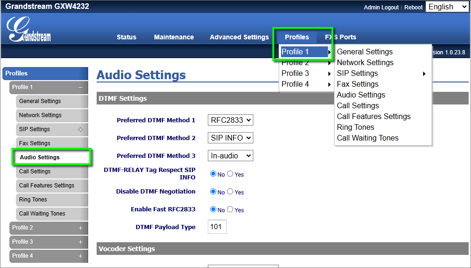
Task: Select Yes for DTMF-RELAY Tag Respect SIP INFO
Action: tap(230, 174)
